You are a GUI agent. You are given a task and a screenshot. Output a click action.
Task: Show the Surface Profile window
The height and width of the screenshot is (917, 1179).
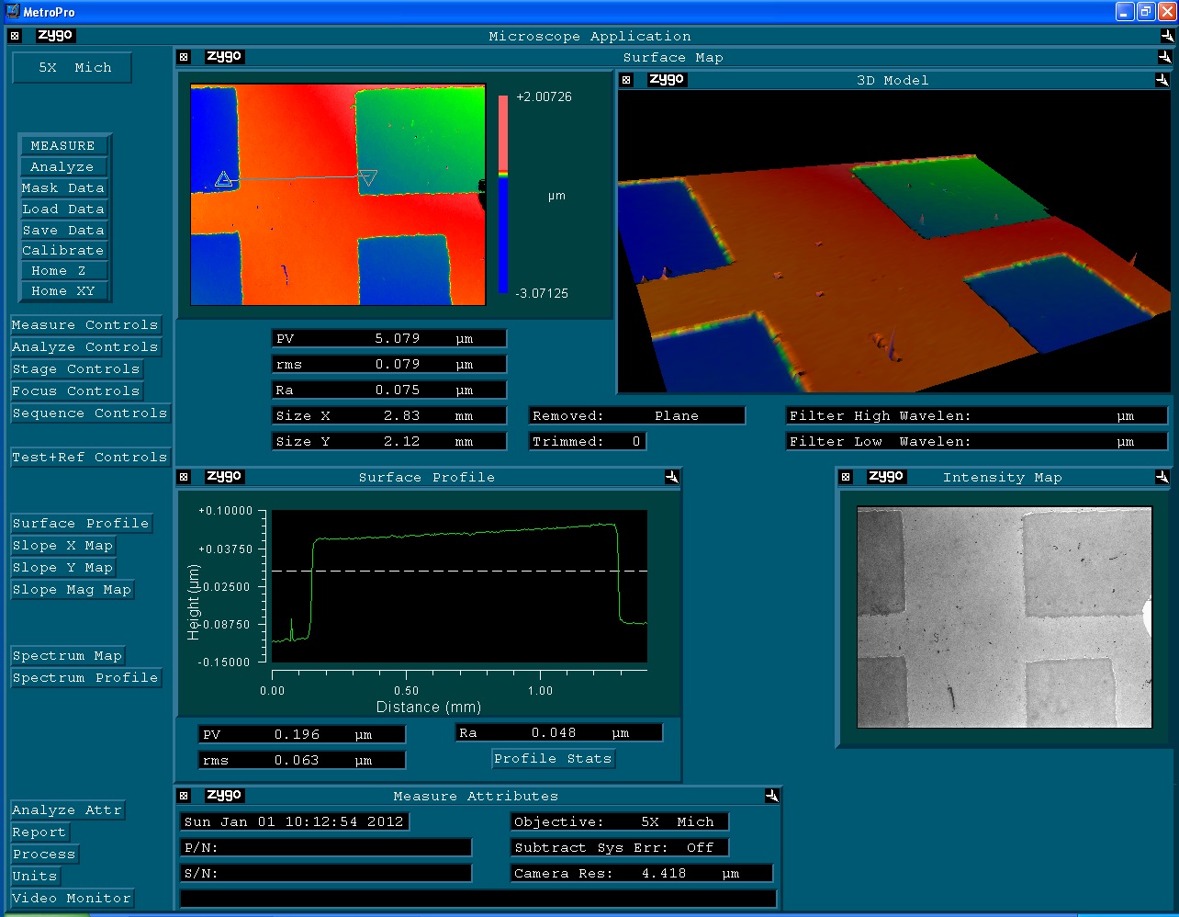(81, 524)
